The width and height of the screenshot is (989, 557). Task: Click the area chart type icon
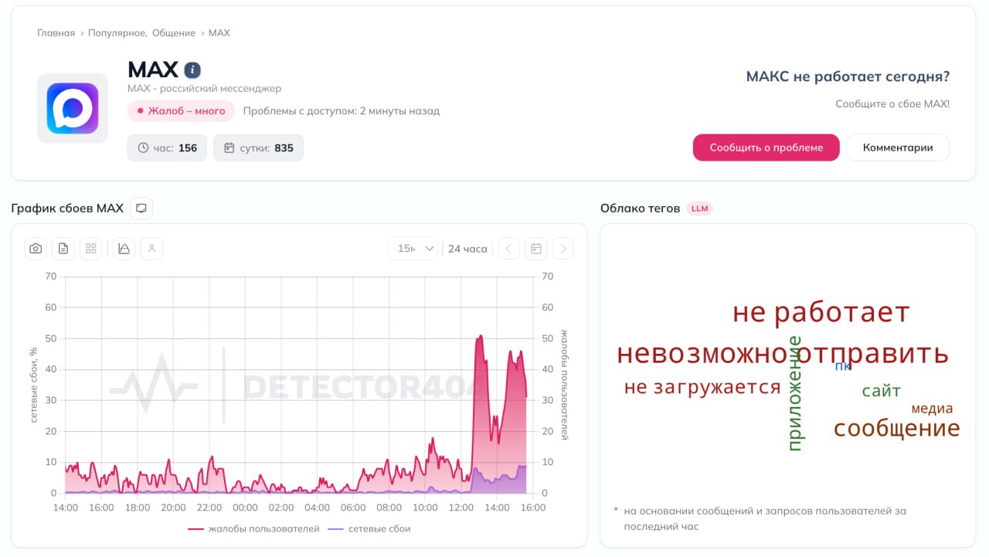(x=124, y=249)
